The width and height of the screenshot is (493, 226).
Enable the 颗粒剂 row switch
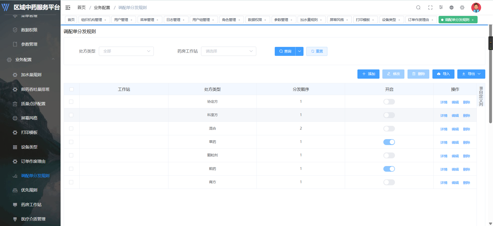pyautogui.click(x=389, y=155)
